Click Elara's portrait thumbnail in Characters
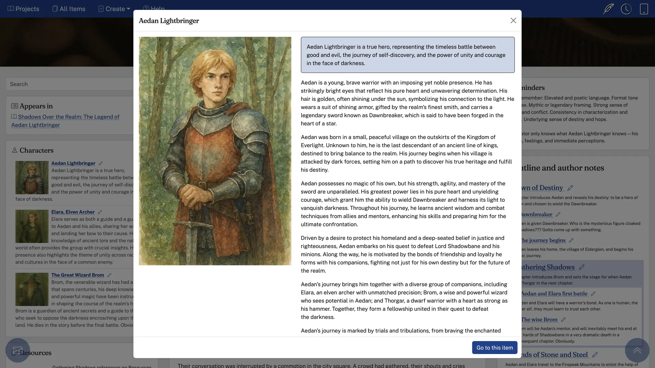This screenshot has height=368, width=655. [32, 226]
